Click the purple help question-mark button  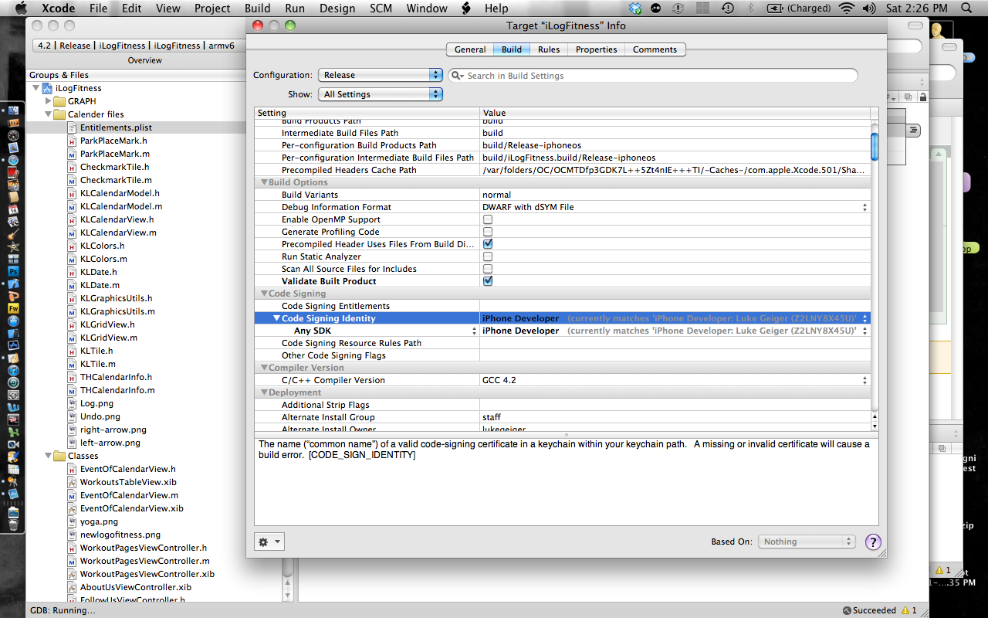(x=873, y=542)
